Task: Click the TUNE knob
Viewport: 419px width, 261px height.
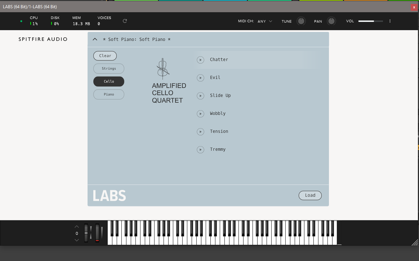Action: click(301, 21)
